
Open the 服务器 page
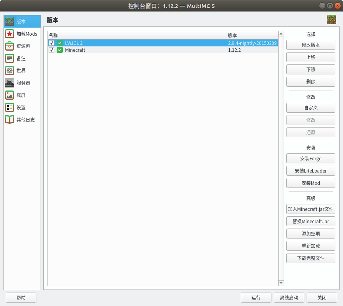click(22, 83)
